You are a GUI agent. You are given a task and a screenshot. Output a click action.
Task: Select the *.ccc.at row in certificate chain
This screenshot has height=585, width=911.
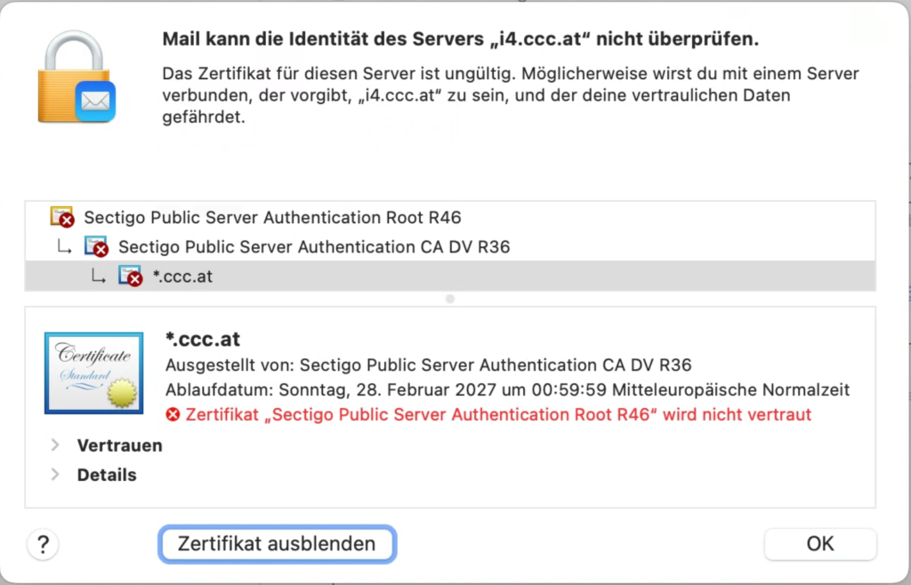[182, 276]
